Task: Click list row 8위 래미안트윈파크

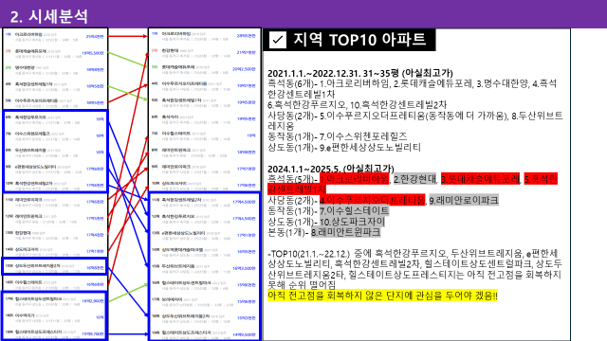Action: click(204, 153)
